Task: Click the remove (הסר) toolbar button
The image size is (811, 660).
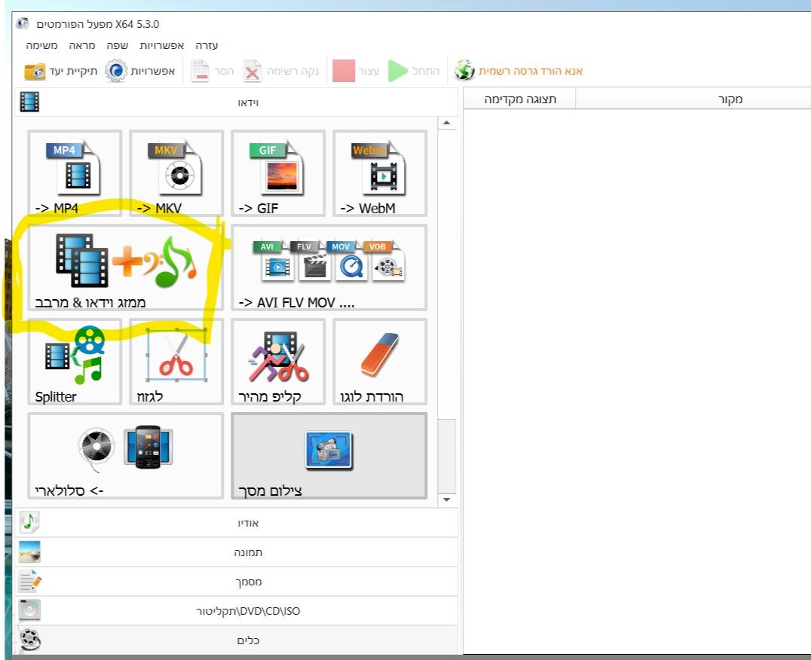Action: pos(212,71)
